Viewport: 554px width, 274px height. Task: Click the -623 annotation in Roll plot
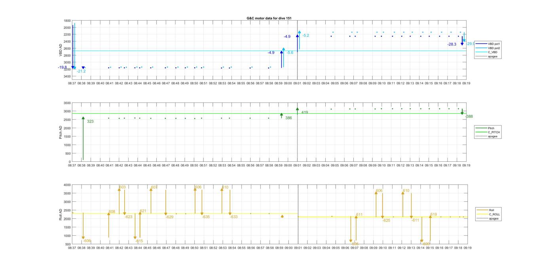click(x=129, y=217)
